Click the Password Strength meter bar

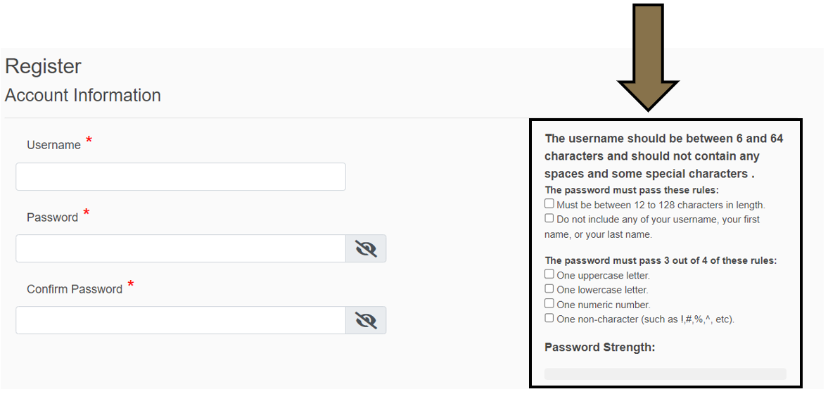tap(665, 374)
